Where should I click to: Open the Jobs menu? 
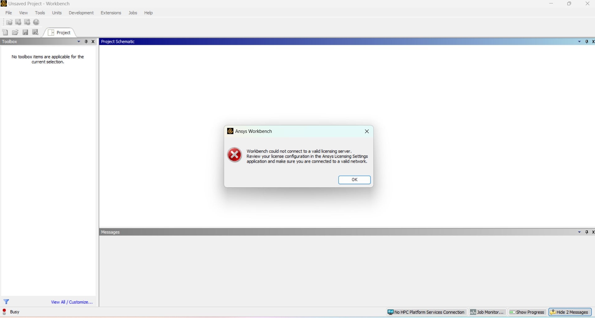click(x=133, y=13)
